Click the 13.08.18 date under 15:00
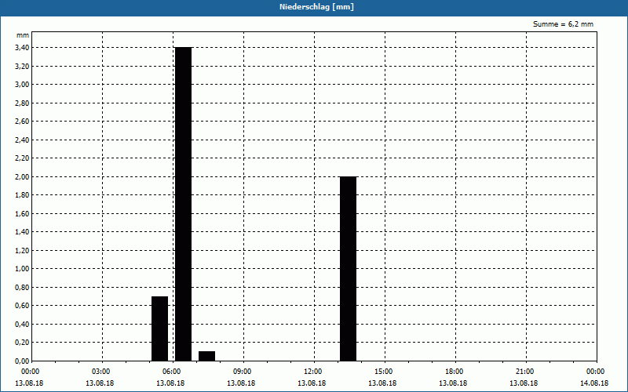This screenshot has width=628, height=392. coord(382,383)
